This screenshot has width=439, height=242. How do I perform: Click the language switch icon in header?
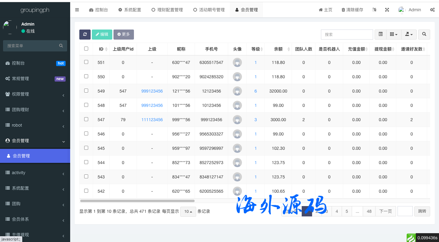tap(374, 10)
